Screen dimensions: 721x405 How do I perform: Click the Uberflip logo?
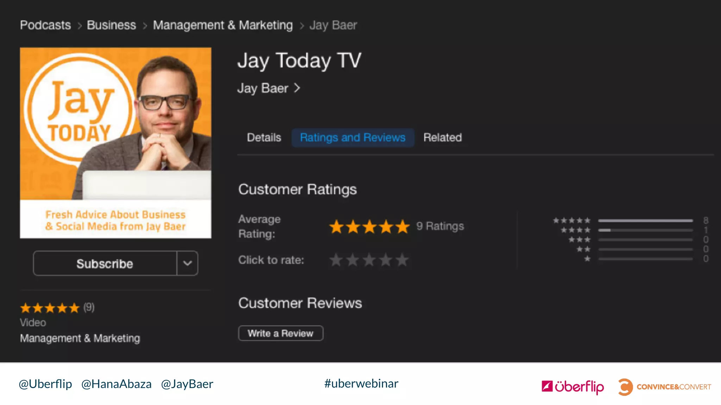click(x=573, y=387)
